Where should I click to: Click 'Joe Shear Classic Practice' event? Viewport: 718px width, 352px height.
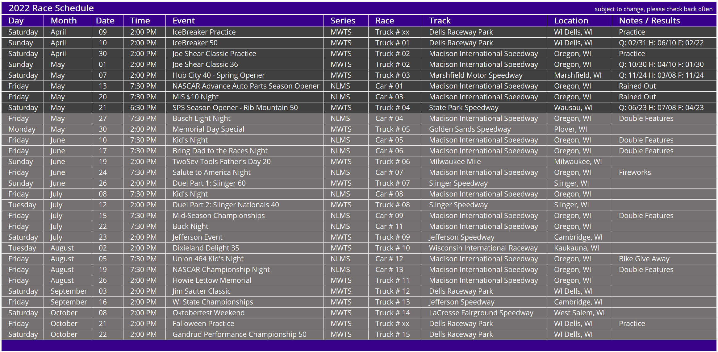(214, 54)
